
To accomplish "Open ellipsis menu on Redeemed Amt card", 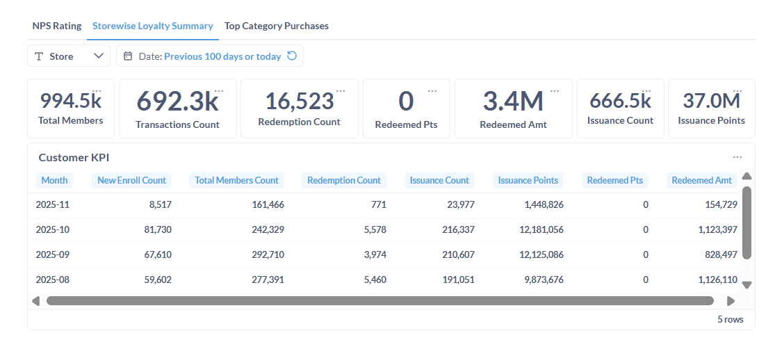I will click(x=555, y=90).
